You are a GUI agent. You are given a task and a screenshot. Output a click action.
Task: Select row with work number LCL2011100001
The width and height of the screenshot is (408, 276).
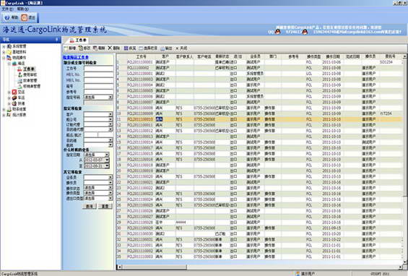click(259, 74)
